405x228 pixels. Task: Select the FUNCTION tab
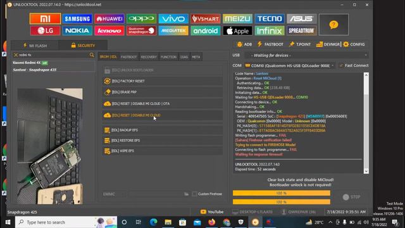(x=168, y=57)
